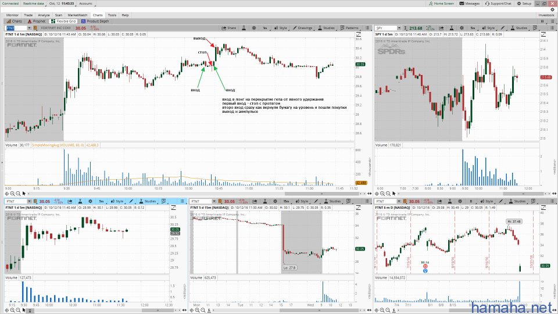Open the Drawings tools on FTNT 1m chart
The width and height of the screenshot is (558, 314).
point(302,28)
